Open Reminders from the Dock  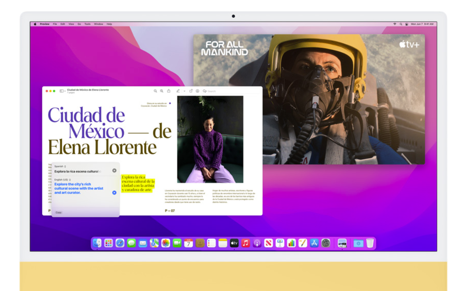211,243
